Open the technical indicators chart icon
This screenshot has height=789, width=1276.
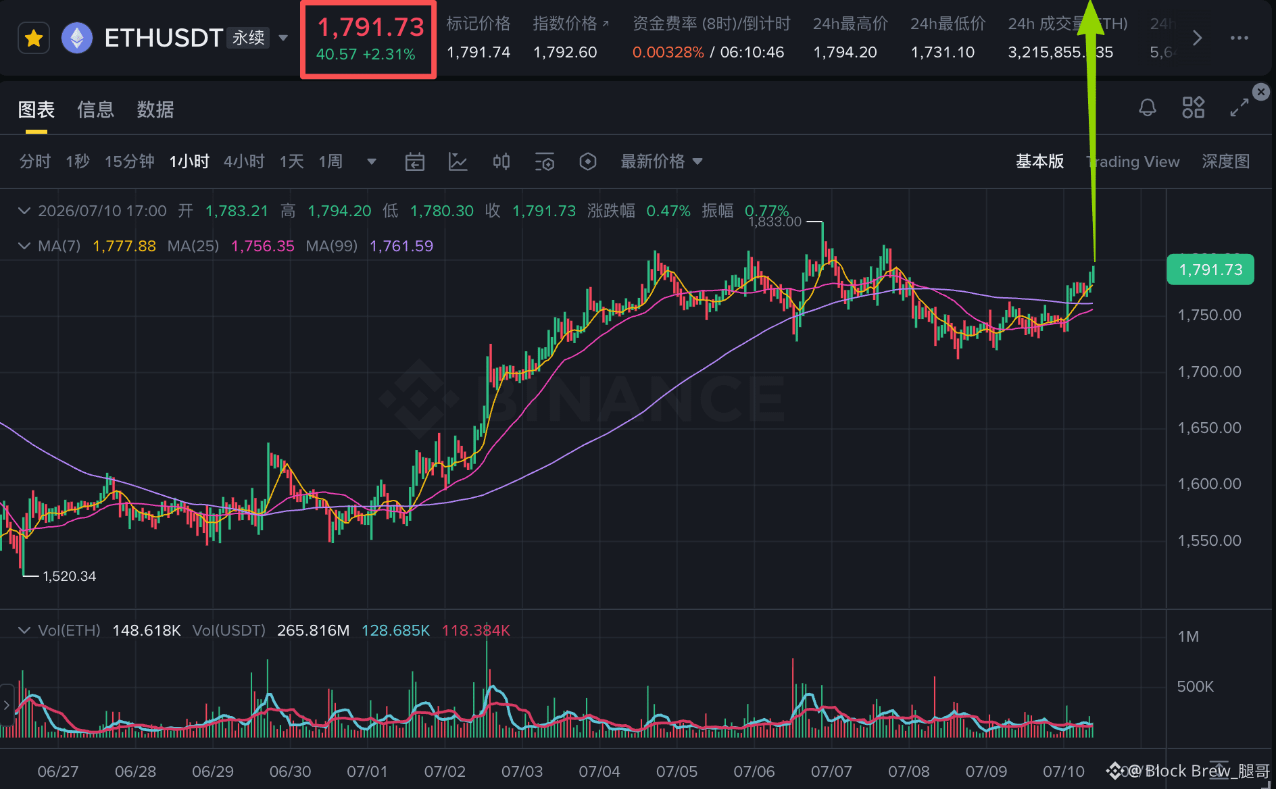[x=458, y=161]
